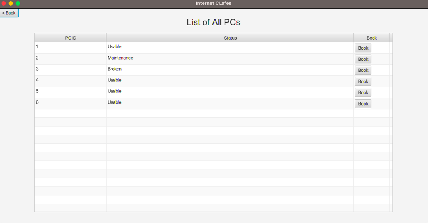
Task: Click the Back button
Action: click(x=9, y=13)
